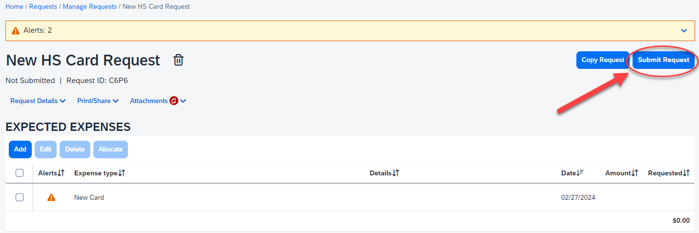Open the Print/Share dropdown
This screenshot has height=233, width=699.
click(x=98, y=101)
